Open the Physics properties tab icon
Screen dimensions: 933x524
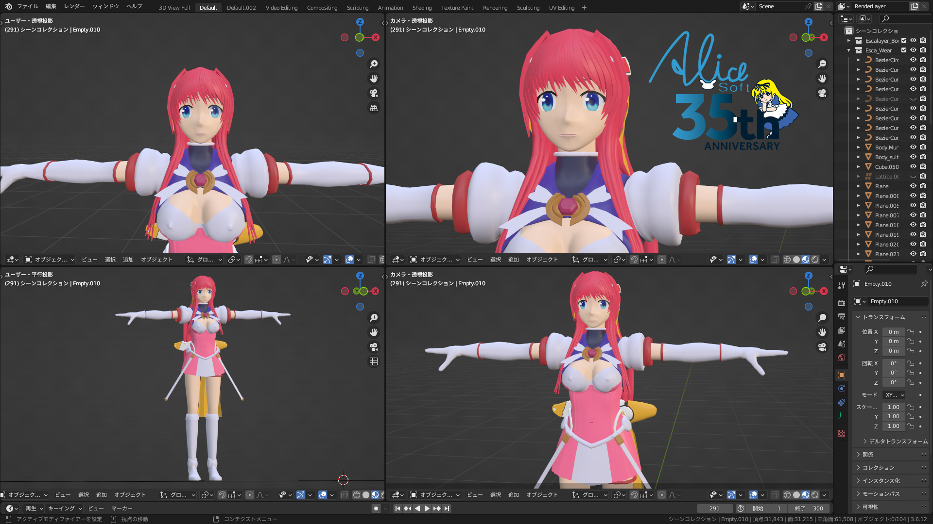[x=842, y=389]
